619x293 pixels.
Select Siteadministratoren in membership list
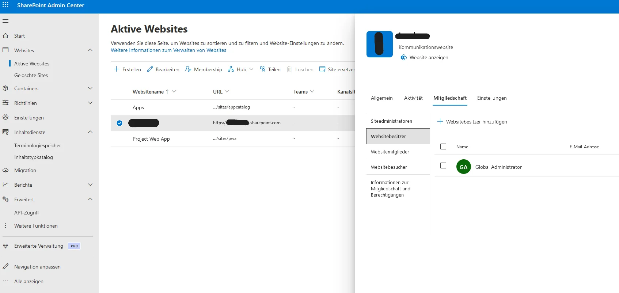coord(398,121)
